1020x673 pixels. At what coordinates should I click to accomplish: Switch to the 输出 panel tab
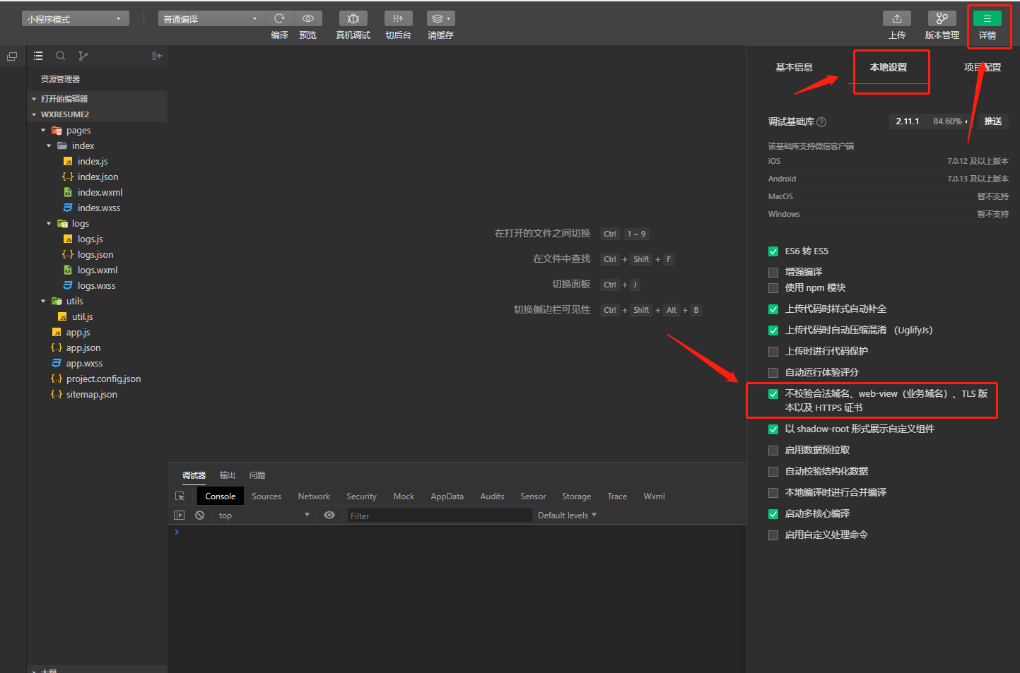click(227, 475)
